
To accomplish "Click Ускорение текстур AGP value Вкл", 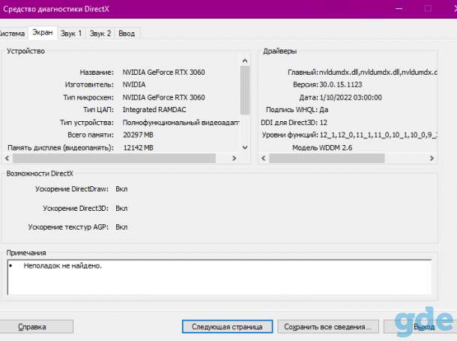I will pos(121,227).
